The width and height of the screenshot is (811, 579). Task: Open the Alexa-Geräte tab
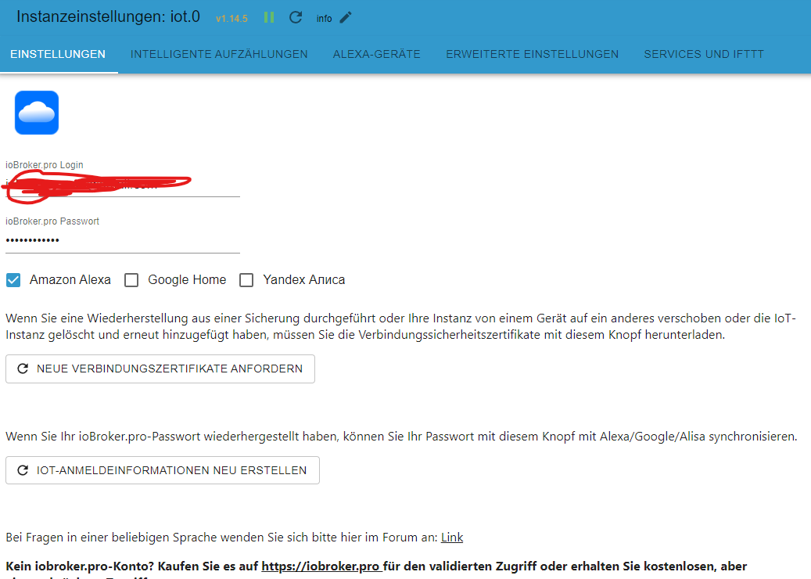376,54
